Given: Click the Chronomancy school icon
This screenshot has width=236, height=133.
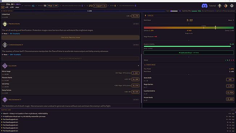Looking at the screenshot, I should tap(5, 45).
